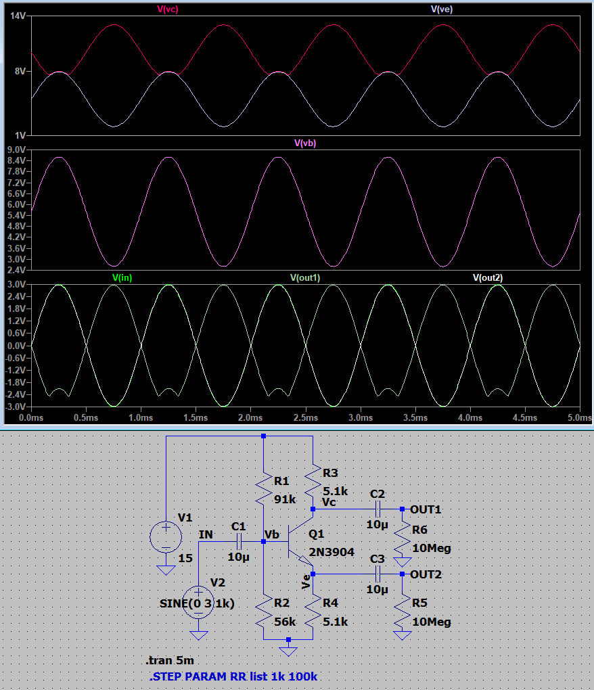
Task: Click the .STEP PARAM RR directive text
Action: click(233, 676)
